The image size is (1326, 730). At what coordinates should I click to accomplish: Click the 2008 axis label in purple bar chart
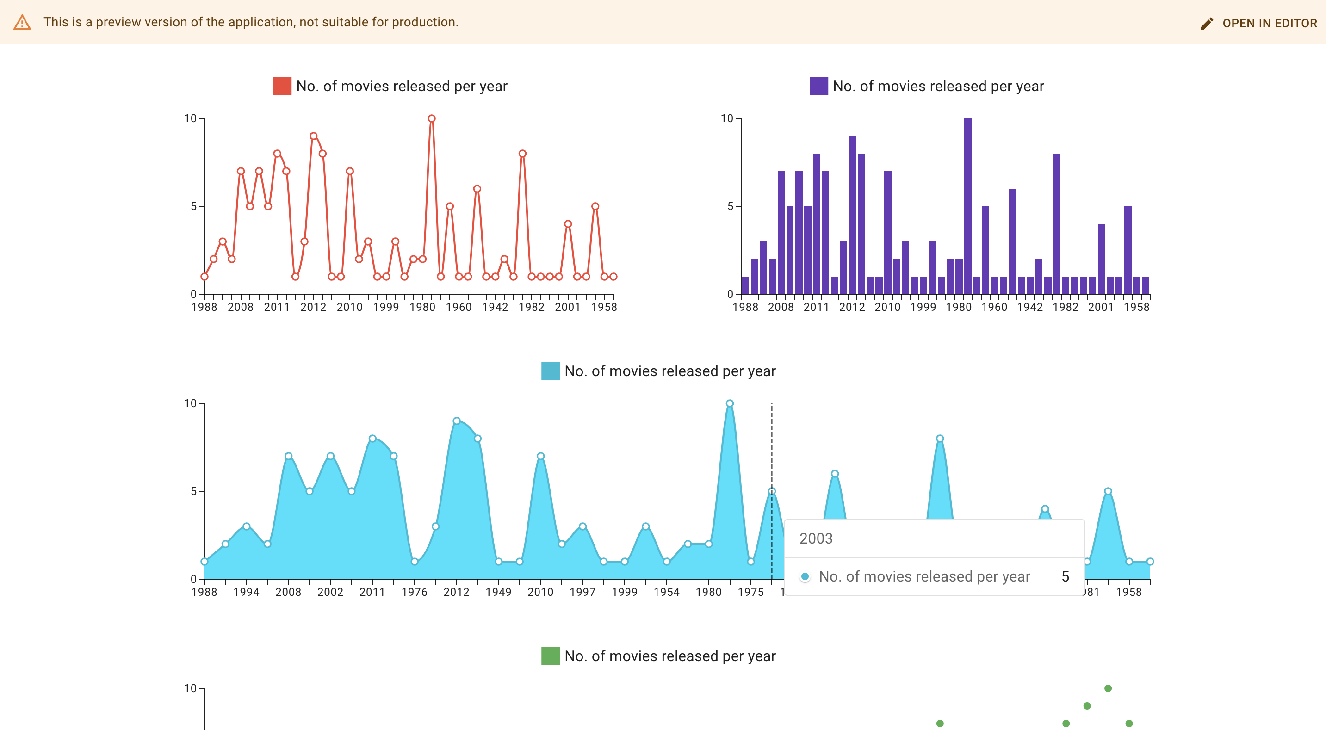click(x=781, y=307)
